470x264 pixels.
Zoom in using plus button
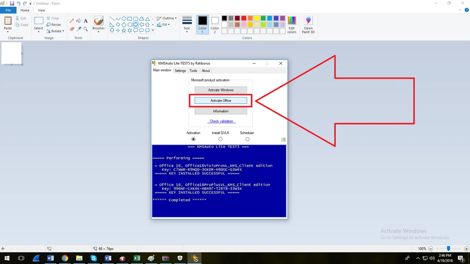coord(466,249)
